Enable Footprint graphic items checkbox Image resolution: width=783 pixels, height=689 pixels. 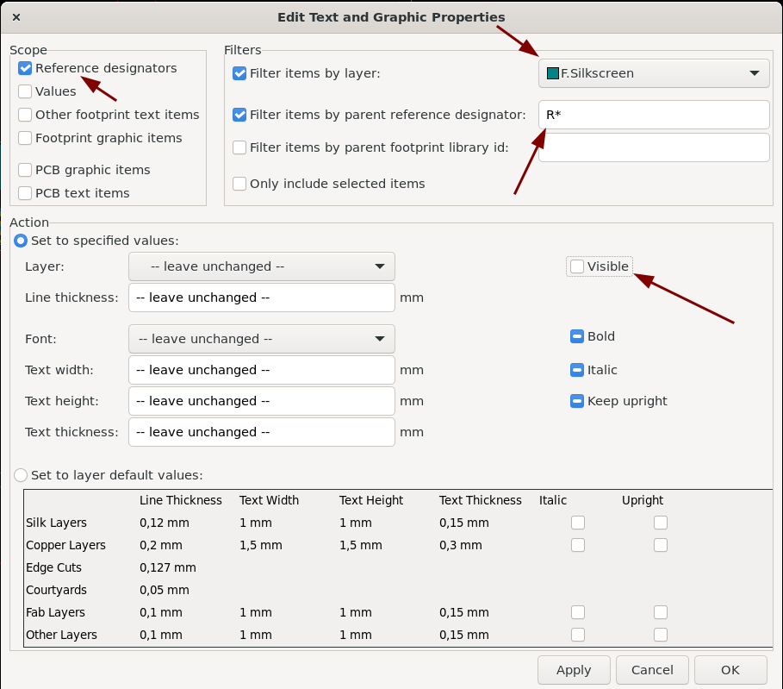click(x=25, y=138)
